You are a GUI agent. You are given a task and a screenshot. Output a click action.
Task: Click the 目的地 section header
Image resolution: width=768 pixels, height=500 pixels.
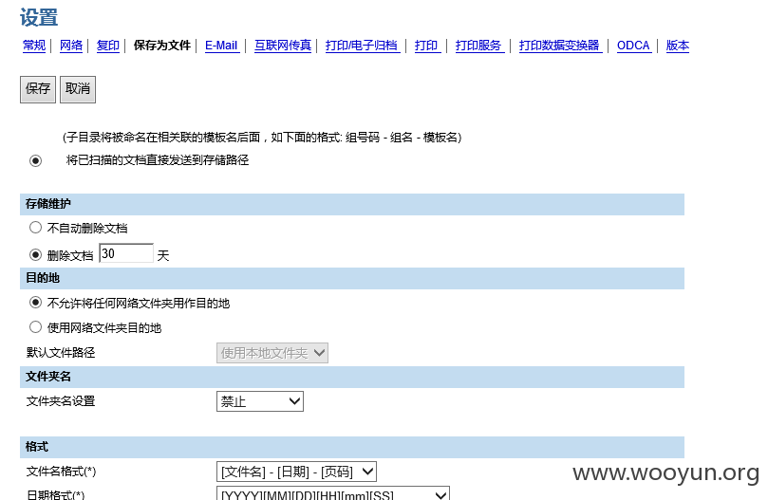click(351, 278)
